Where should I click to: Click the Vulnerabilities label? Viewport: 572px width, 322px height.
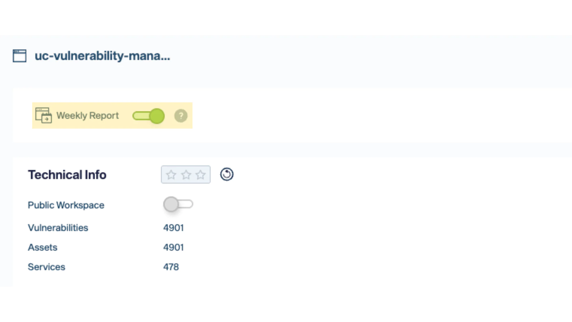pyautogui.click(x=58, y=228)
